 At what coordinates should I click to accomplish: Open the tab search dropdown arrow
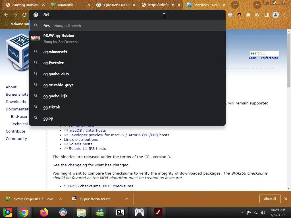[257, 5]
